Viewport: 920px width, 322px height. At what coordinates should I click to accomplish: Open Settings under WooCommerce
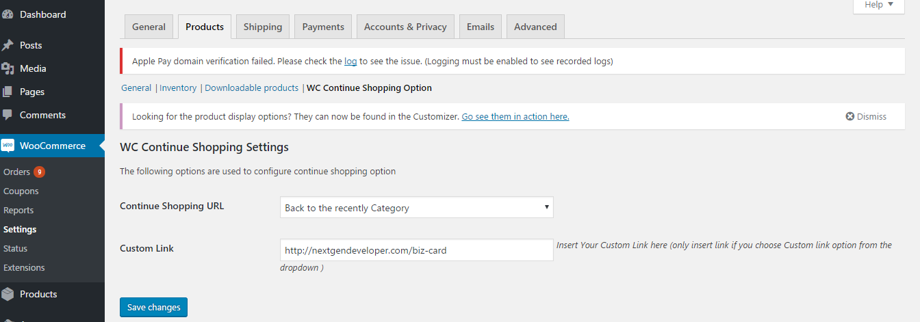tap(20, 230)
